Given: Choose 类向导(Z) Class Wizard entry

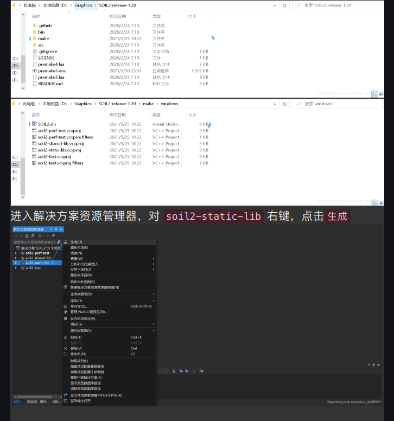Looking at the screenshot, I should [x=109, y=306].
